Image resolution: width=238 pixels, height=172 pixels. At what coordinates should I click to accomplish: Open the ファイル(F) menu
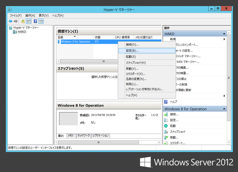point(16,15)
